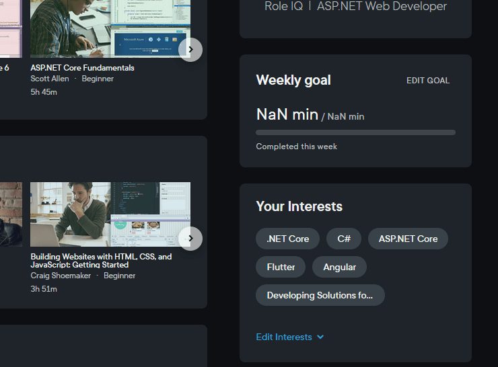This screenshot has width=498, height=367.
Task: Select the .NET Core interest tag
Action: point(287,239)
